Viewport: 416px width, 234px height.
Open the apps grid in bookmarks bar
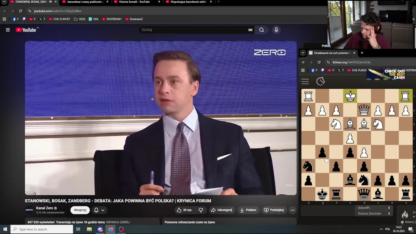[4, 19]
